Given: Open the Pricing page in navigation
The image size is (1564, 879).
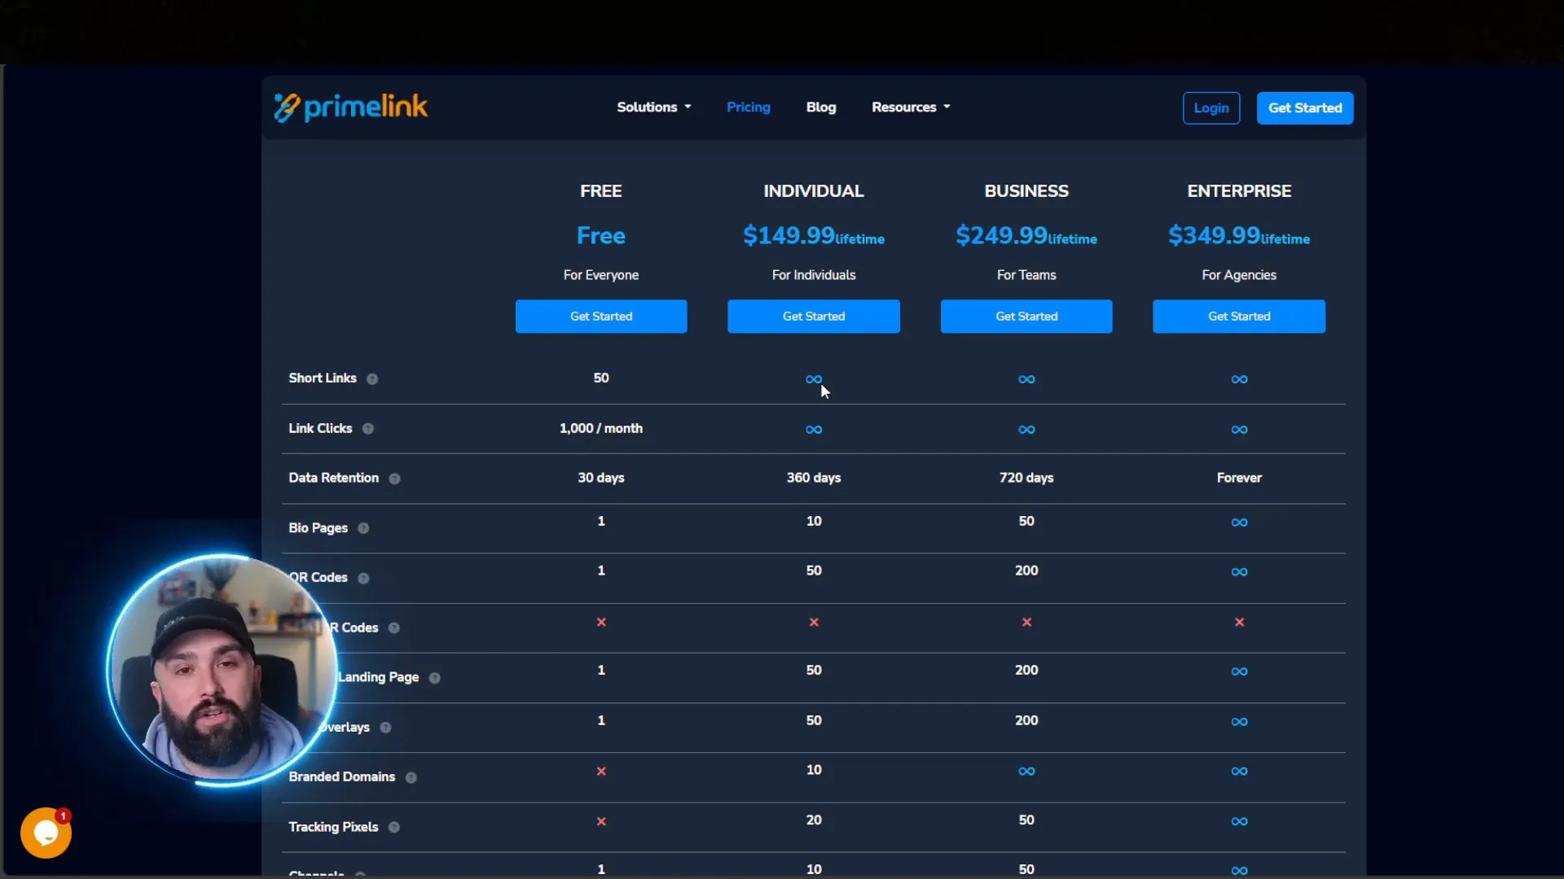Looking at the screenshot, I should (x=748, y=107).
